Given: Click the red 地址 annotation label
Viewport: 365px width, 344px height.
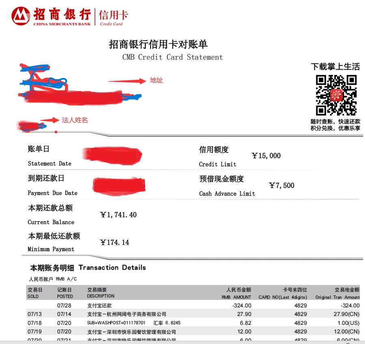Looking at the screenshot, I should [x=156, y=80].
